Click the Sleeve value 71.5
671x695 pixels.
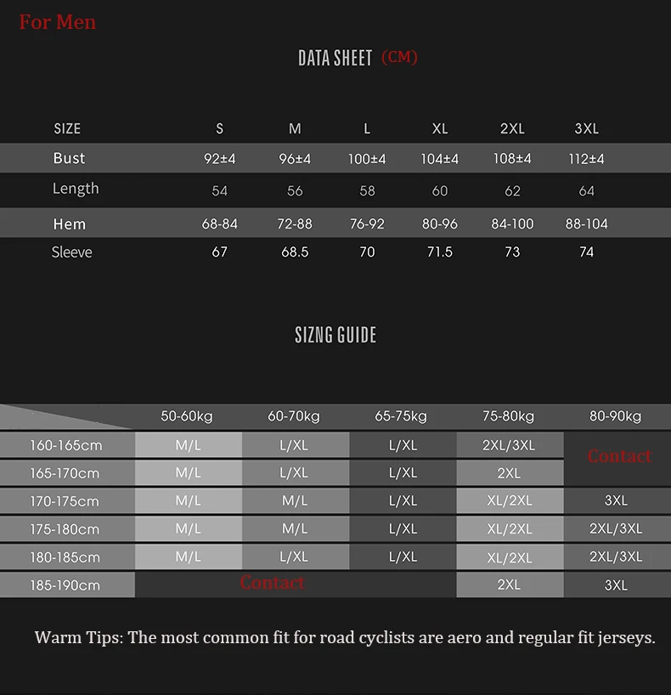coord(440,251)
